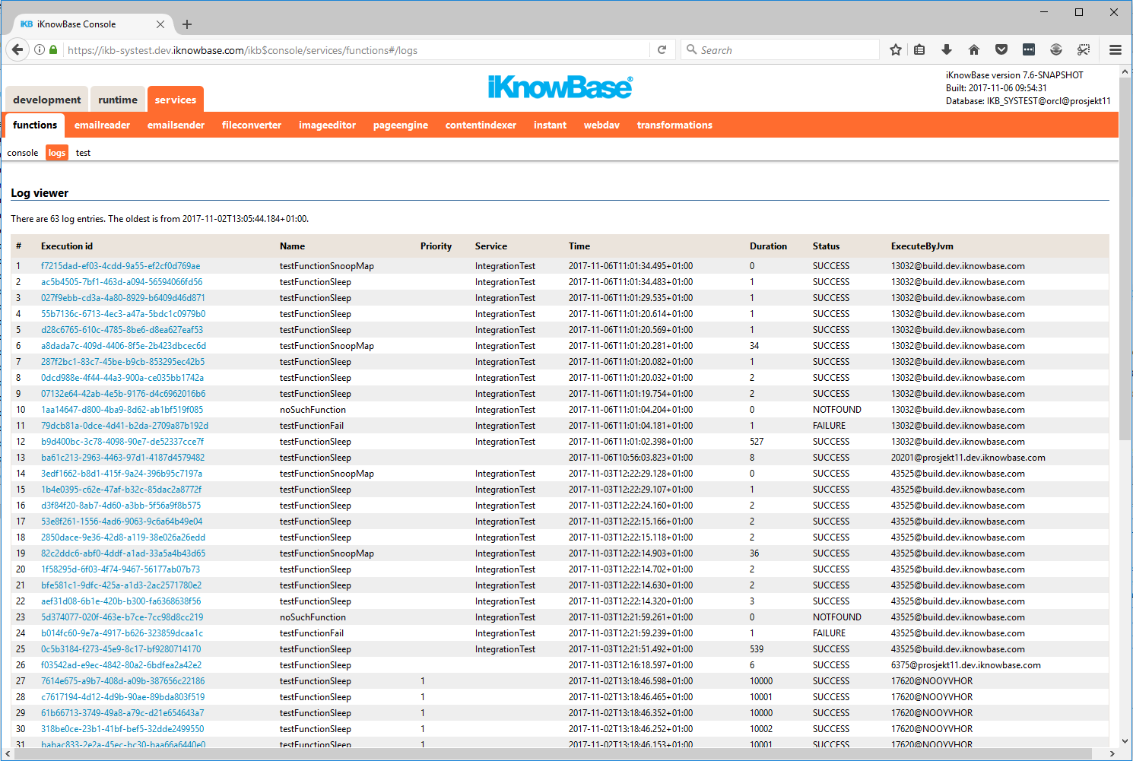Switch to the development tab
1133x761 pixels.
tap(46, 100)
